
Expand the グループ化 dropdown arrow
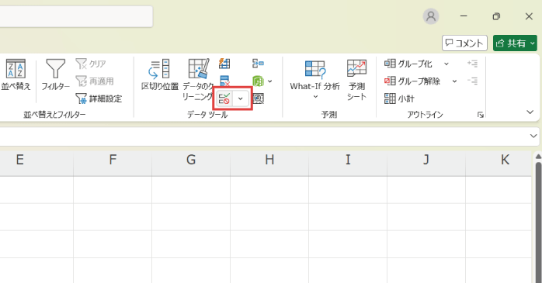[x=446, y=64]
